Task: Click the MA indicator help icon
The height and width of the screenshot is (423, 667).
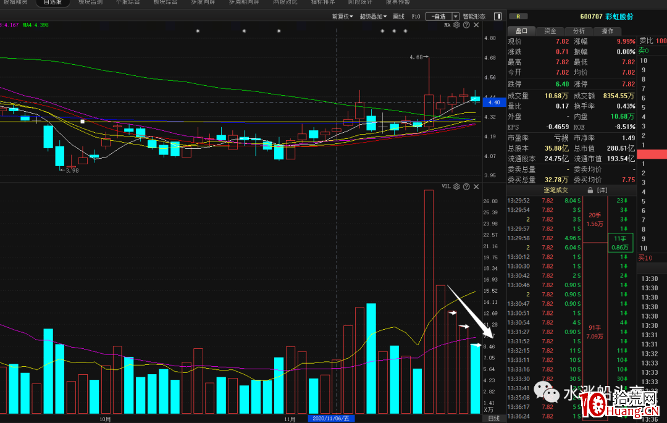Action: (466, 25)
